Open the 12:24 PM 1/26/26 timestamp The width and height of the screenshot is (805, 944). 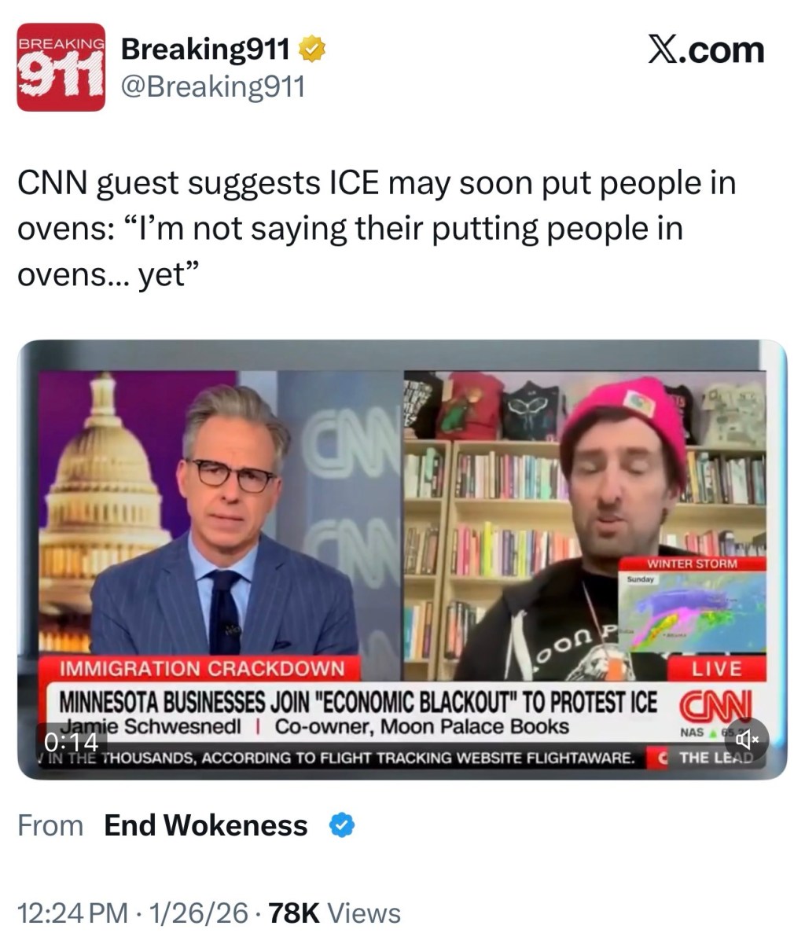(137, 913)
